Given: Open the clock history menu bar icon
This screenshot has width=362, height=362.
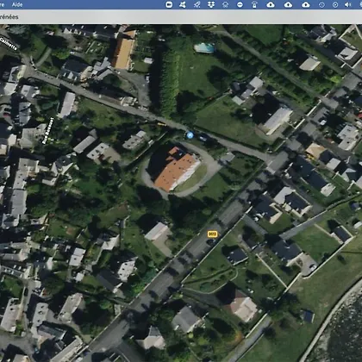Looking at the screenshot, I should pyautogui.click(x=321, y=4).
